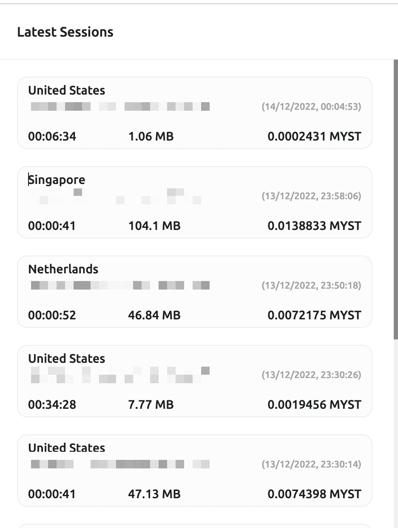Select the 0.0074398 MYST earnings value
This screenshot has height=528, width=398.
pyautogui.click(x=314, y=494)
